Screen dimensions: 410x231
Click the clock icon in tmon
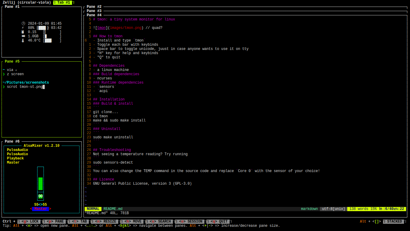coord(23,23)
